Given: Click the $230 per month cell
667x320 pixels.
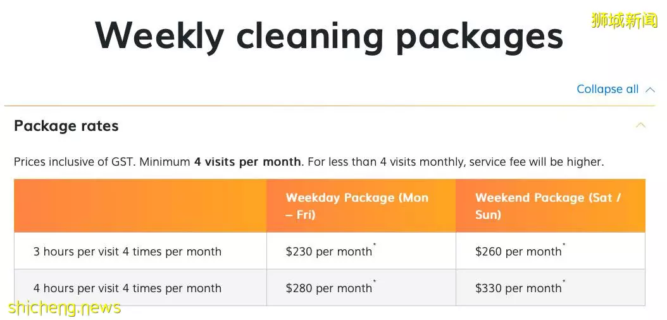Looking at the screenshot, I should click(361, 250).
